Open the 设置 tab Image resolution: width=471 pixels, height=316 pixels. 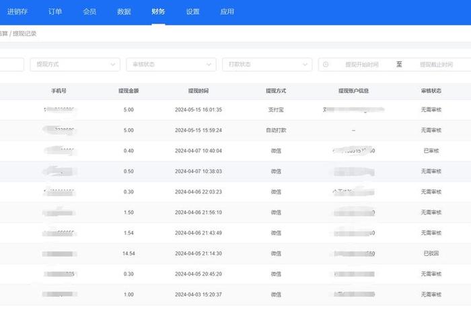192,12
